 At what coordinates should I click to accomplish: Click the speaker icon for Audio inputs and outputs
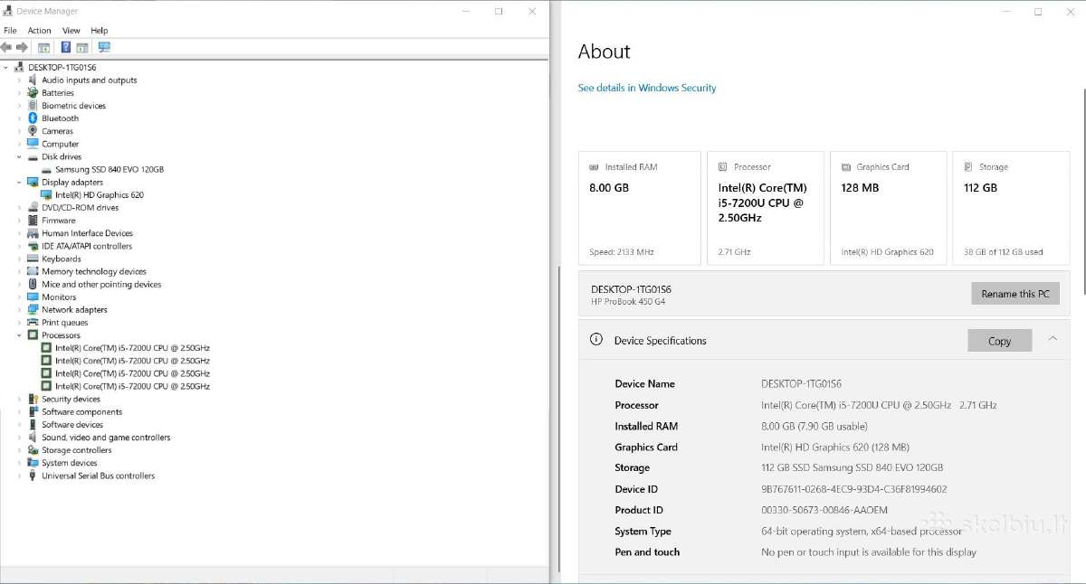[x=33, y=80]
